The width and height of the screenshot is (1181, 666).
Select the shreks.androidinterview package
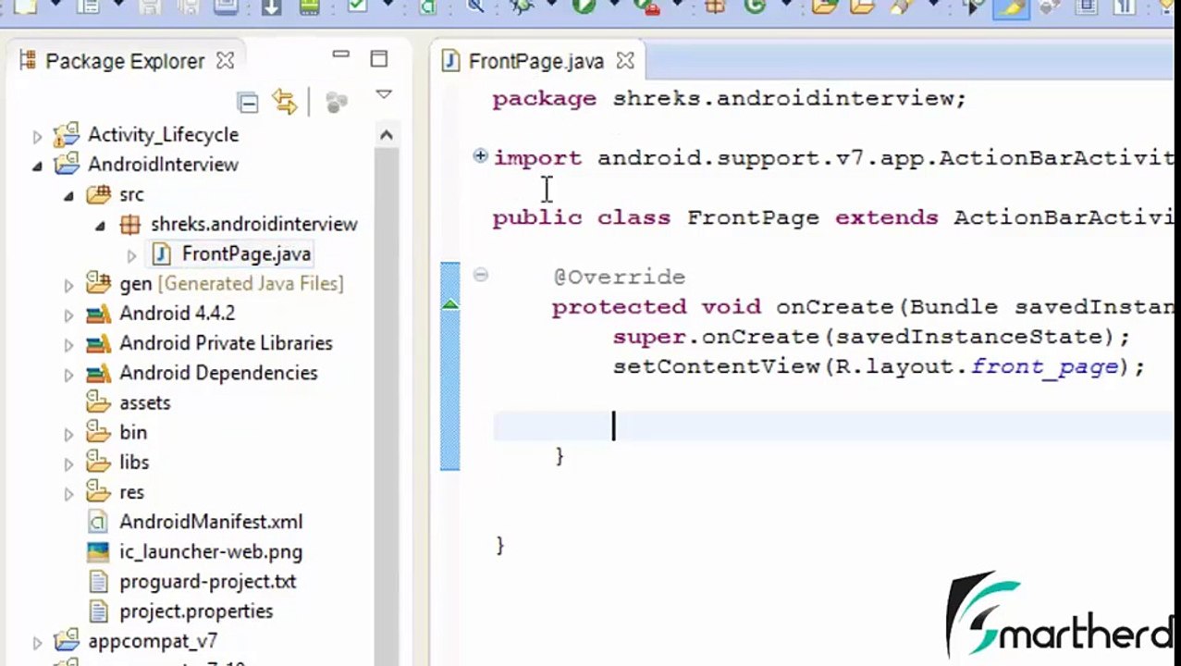[253, 224]
